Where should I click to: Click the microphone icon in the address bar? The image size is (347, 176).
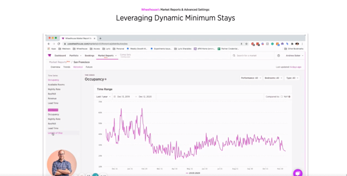pos(241,44)
